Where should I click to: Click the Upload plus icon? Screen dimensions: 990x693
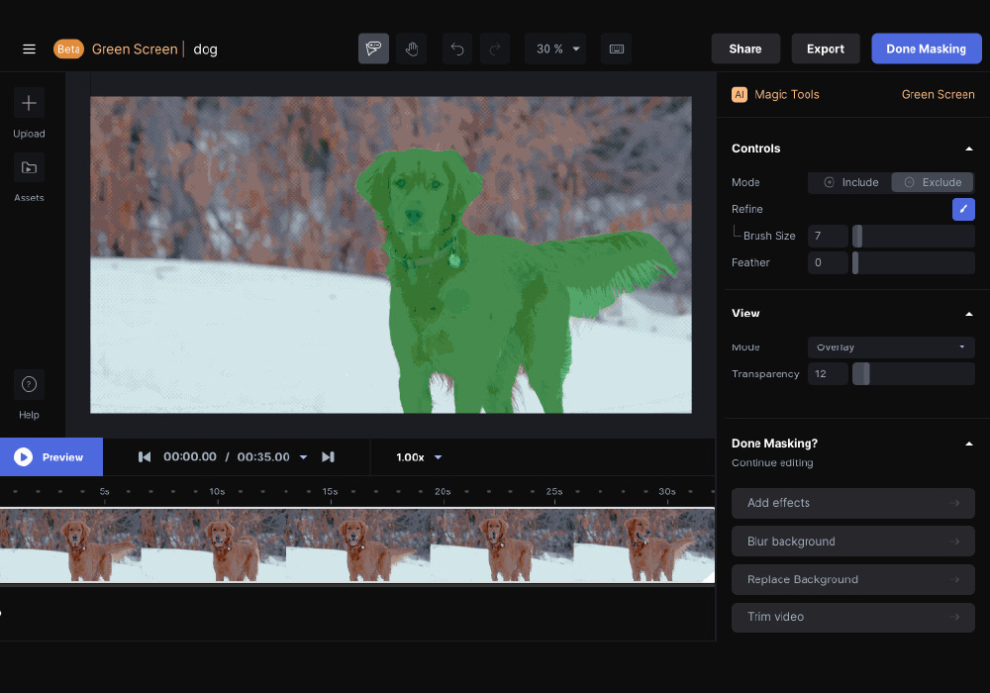point(29,103)
